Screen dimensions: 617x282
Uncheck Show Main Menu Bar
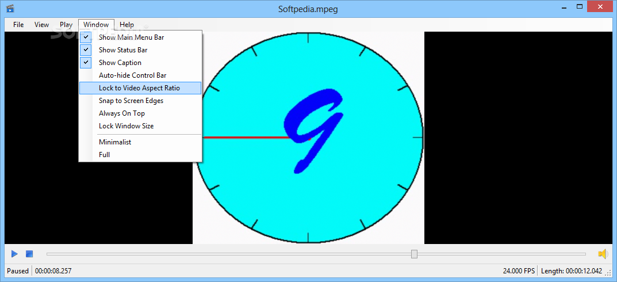[x=140, y=37]
